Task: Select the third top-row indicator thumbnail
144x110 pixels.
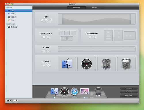Action: pos(73,33)
